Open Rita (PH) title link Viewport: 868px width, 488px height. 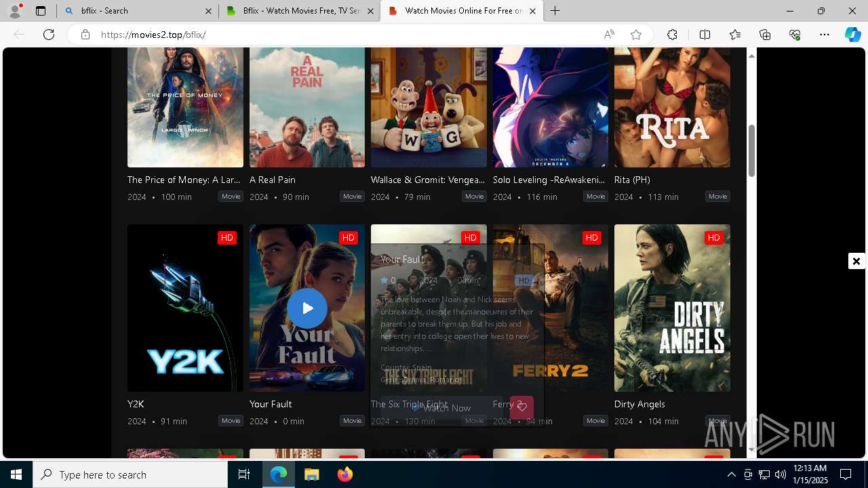(x=632, y=180)
